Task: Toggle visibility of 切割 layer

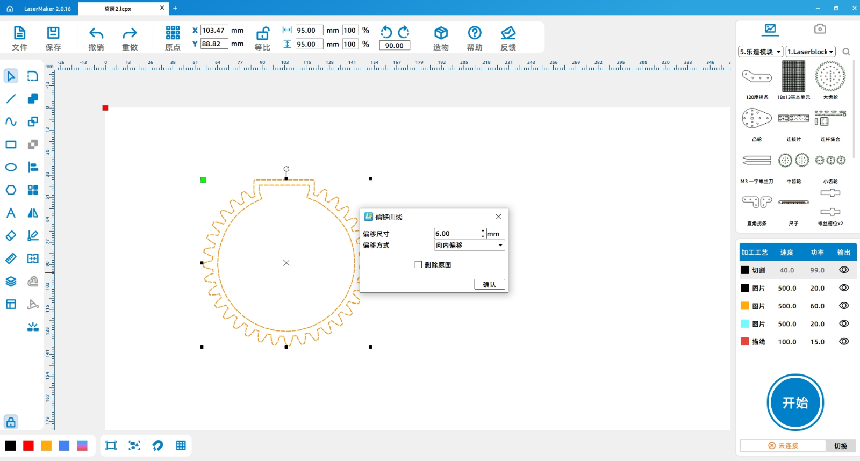Action: (844, 270)
